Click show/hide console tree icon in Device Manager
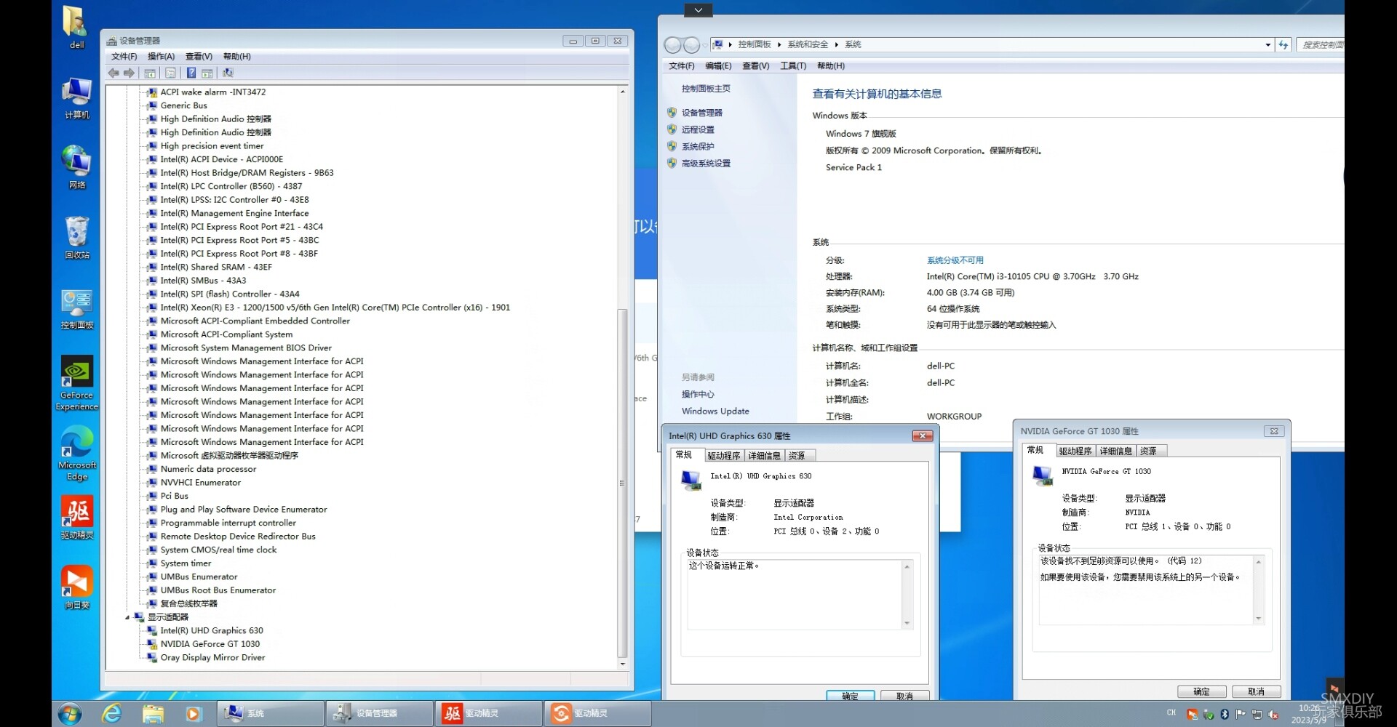1397x727 pixels. point(150,73)
